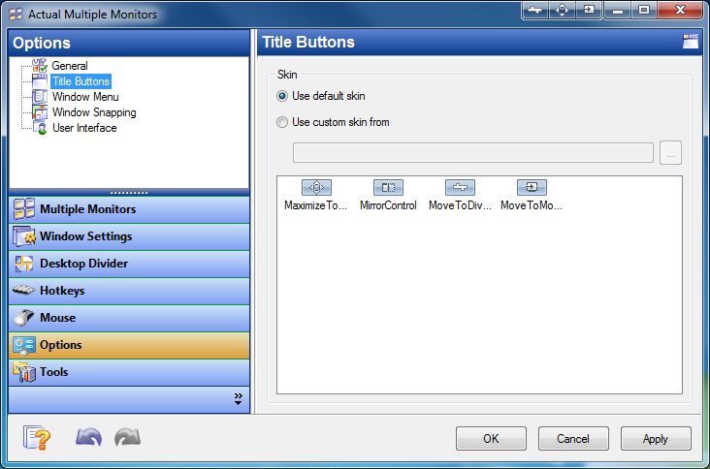The height and width of the screenshot is (469, 710).
Task: Open the Multiple Monitors section
Action: pyautogui.click(x=129, y=209)
